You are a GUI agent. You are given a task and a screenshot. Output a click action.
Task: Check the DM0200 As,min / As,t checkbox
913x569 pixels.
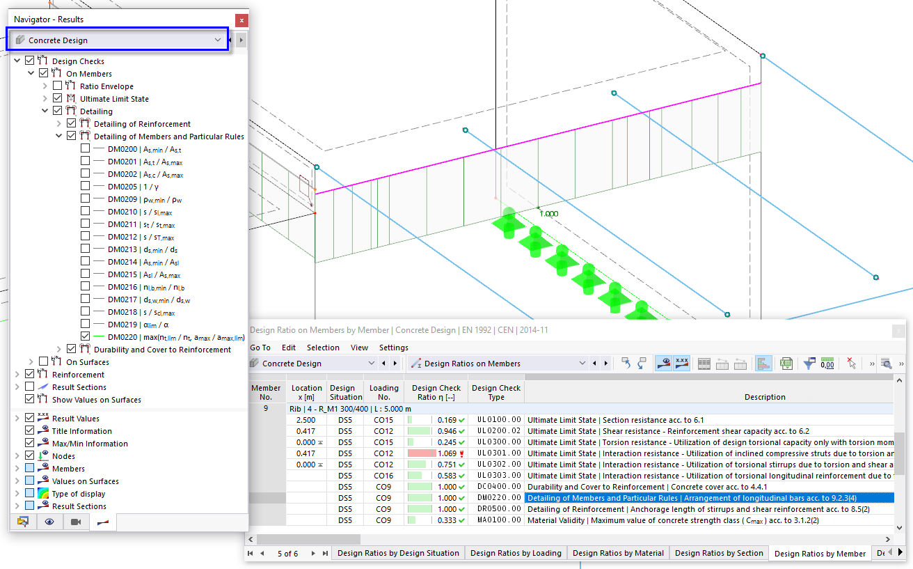click(x=85, y=149)
